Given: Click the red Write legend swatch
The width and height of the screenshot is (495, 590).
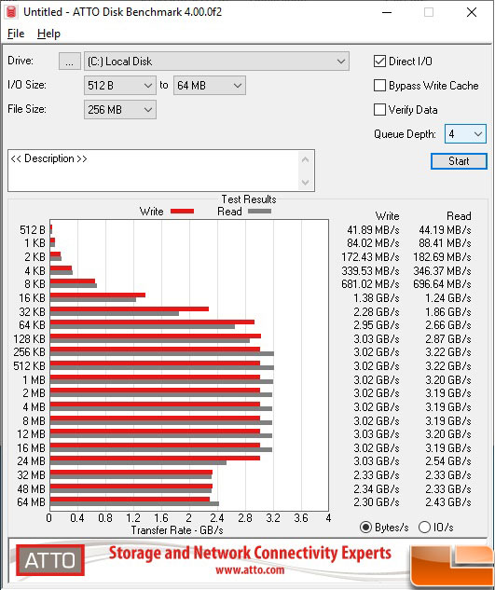Looking at the screenshot, I should point(182,211).
